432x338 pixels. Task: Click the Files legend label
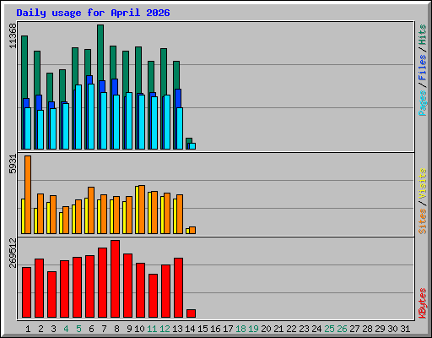pyautogui.click(x=422, y=68)
